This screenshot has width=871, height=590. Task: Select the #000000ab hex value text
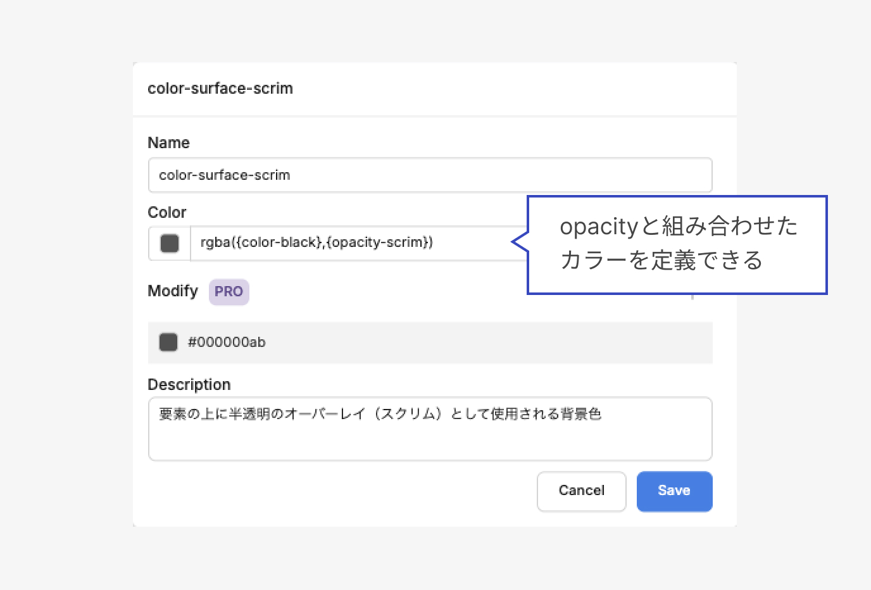227,342
